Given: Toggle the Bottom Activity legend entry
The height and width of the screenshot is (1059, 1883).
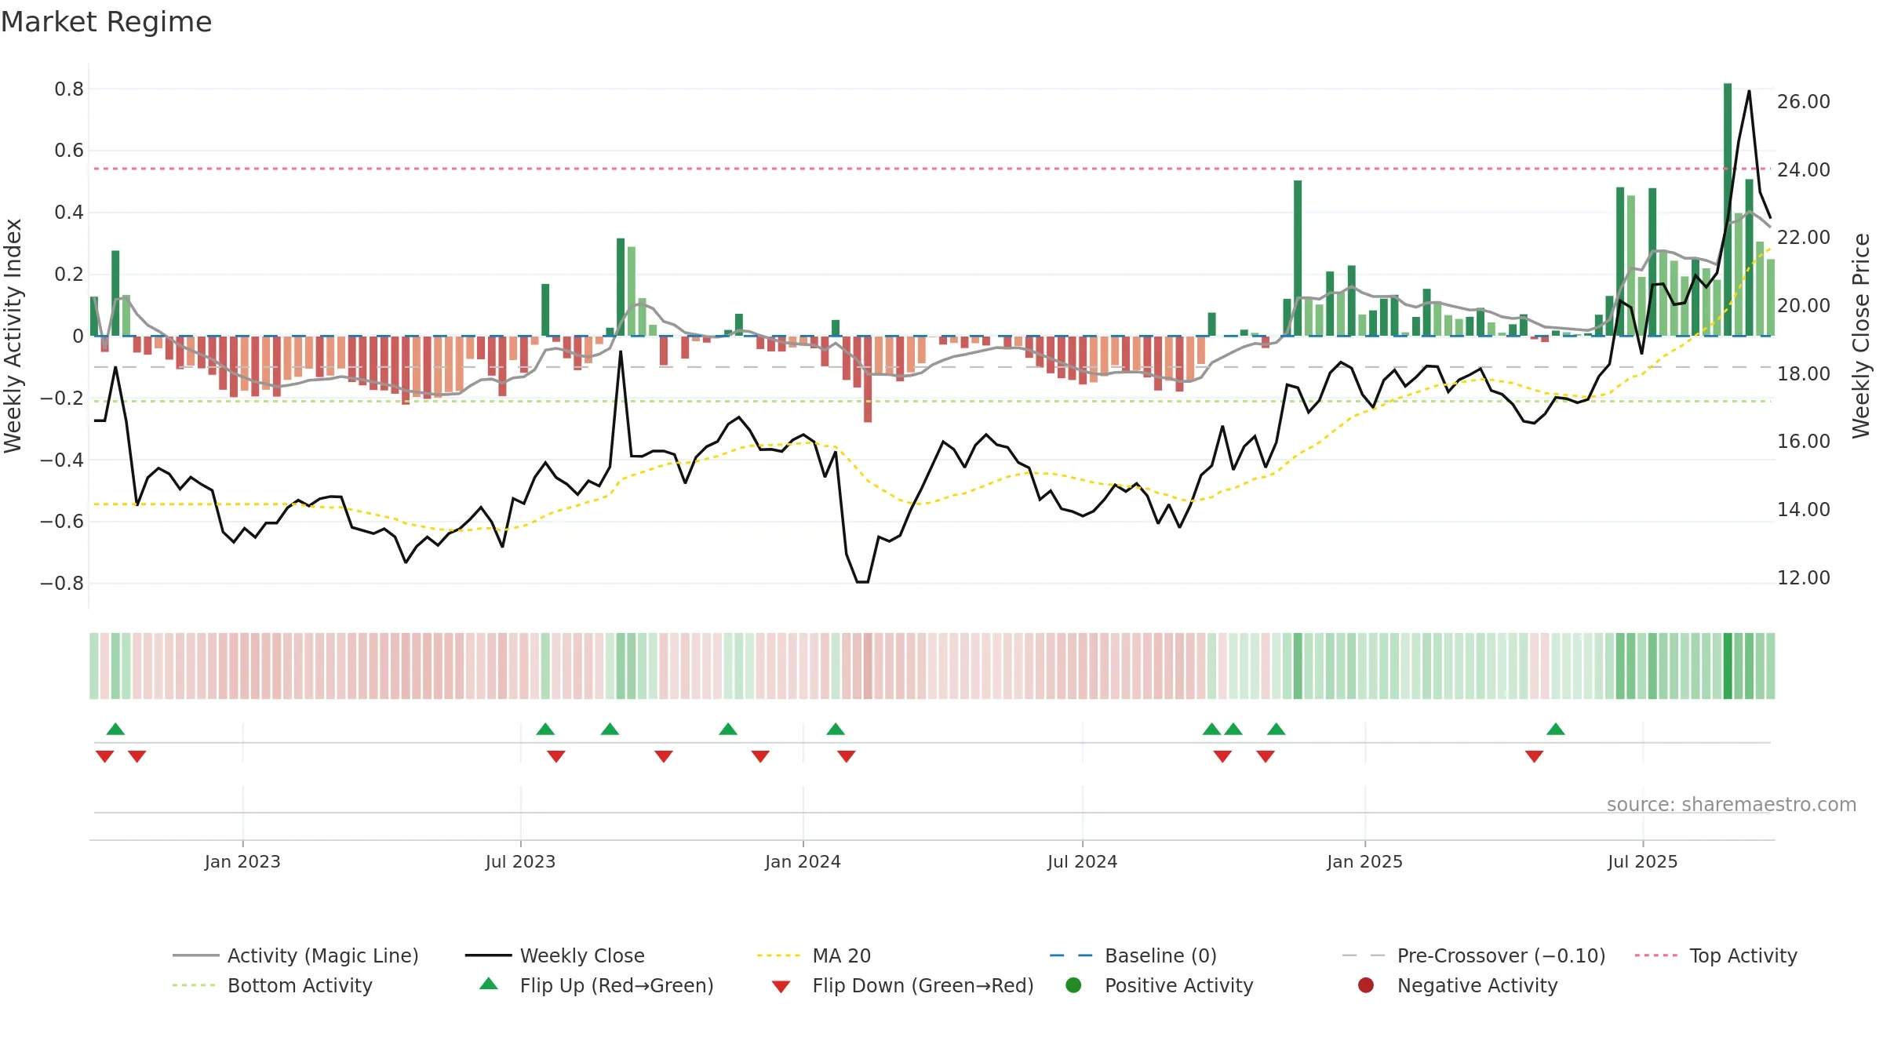Looking at the screenshot, I should coord(272,985).
